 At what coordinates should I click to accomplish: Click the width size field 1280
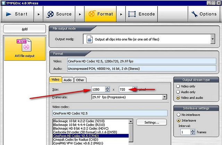(99, 89)
